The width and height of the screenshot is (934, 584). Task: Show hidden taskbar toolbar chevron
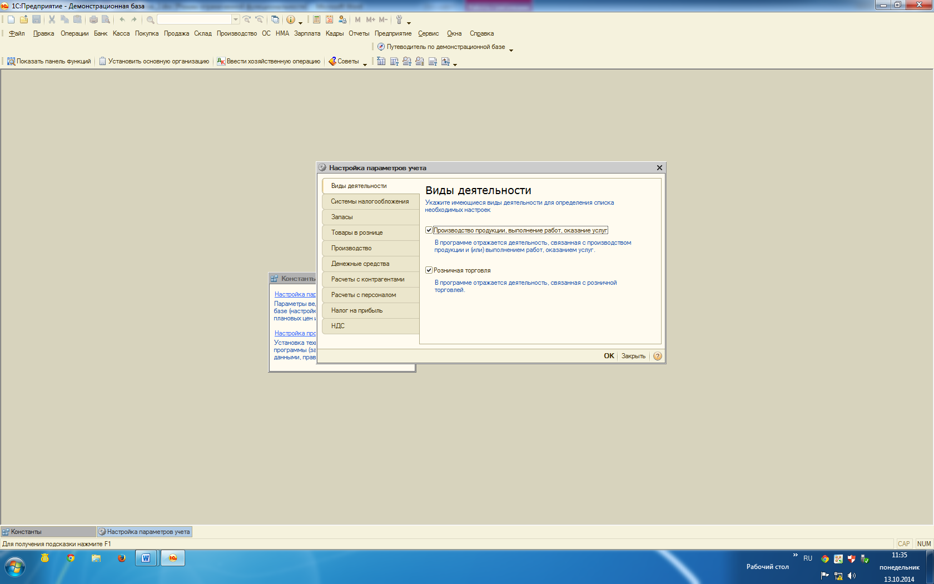tap(795, 555)
